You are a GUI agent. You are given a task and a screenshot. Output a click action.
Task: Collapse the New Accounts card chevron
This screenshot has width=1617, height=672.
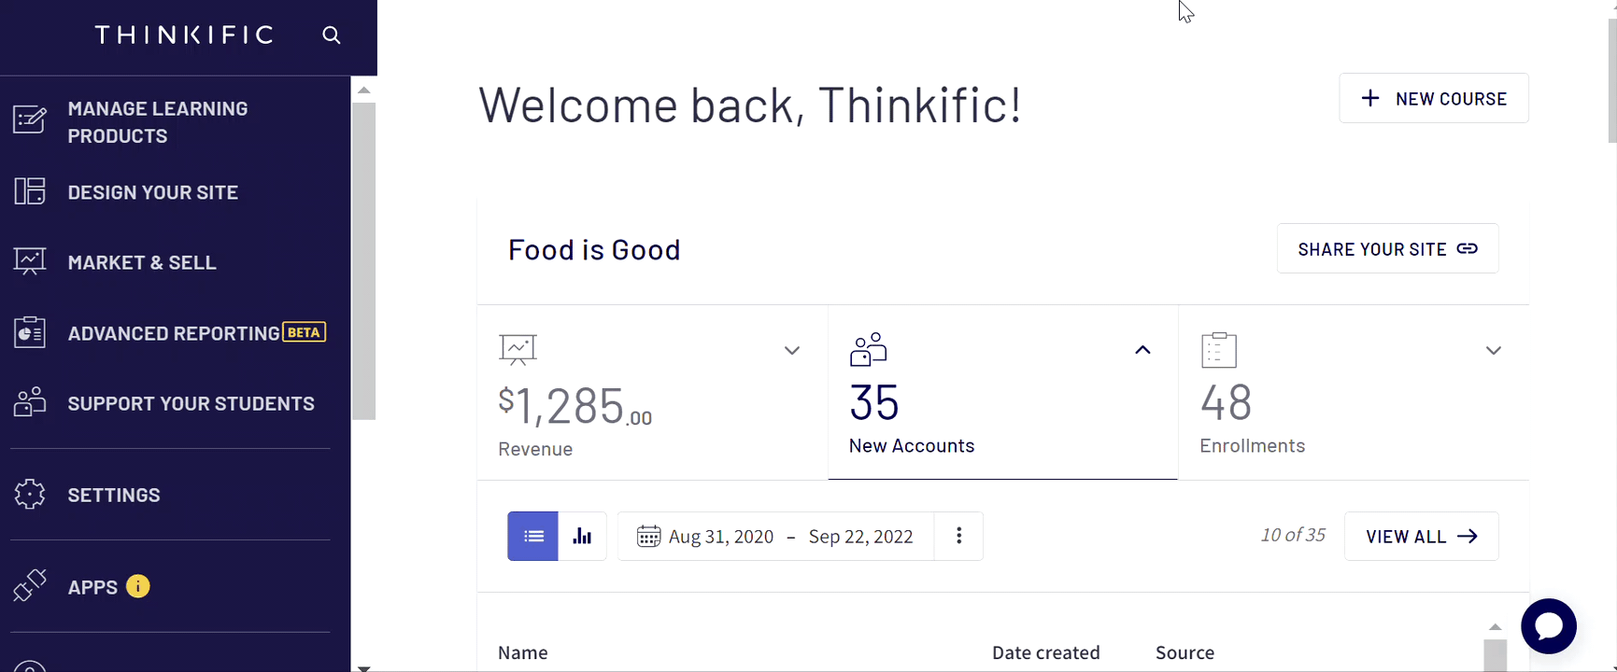(1142, 350)
